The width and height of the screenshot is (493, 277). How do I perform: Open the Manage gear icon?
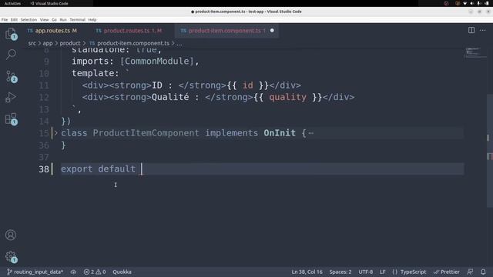[11, 256]
